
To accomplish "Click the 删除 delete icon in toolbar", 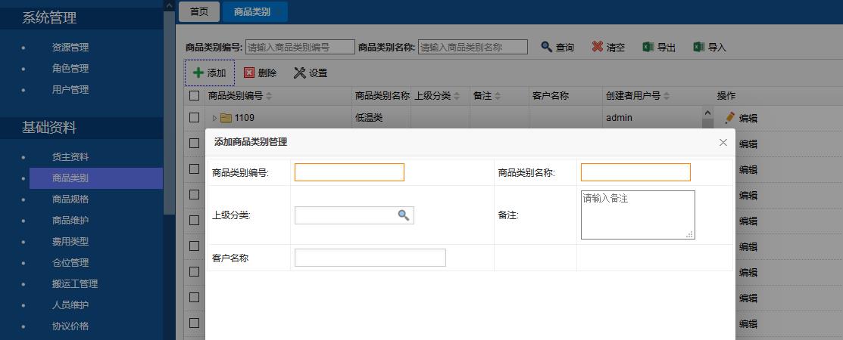I will [x=249, y=73].
